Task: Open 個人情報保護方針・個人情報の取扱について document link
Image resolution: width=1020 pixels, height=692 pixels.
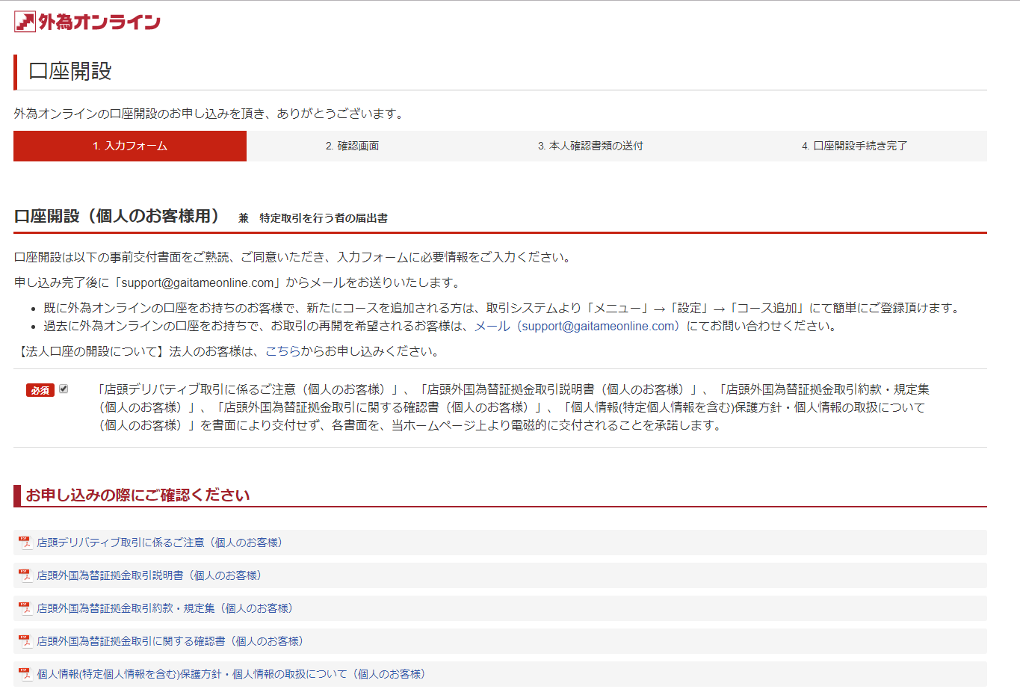Action: point(232,674)
